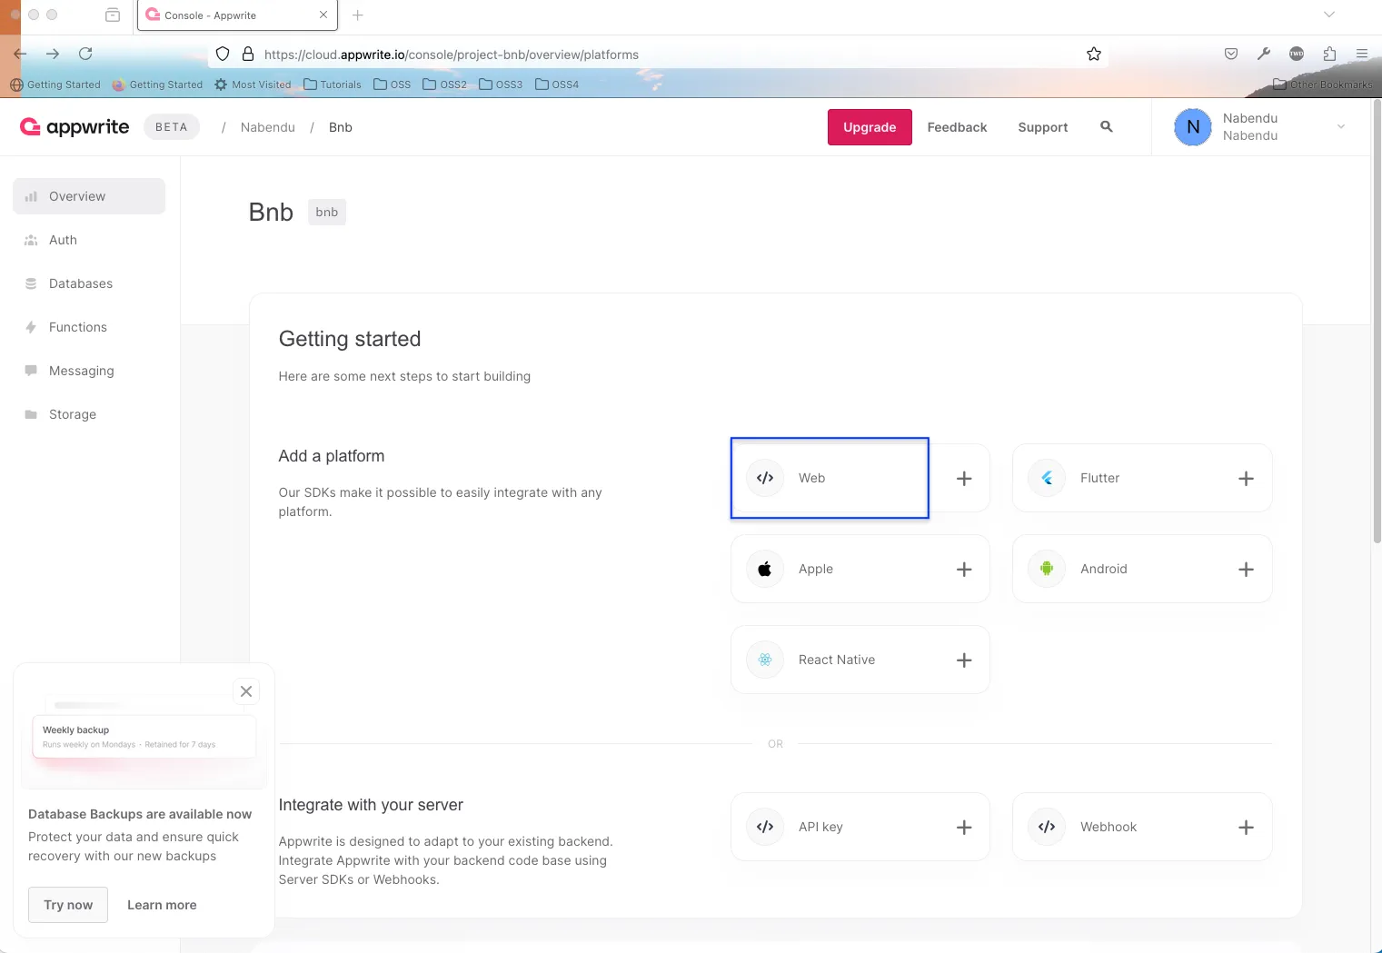Open Feedback
The height and width of the screenshot is (953, 1382).
957,127
